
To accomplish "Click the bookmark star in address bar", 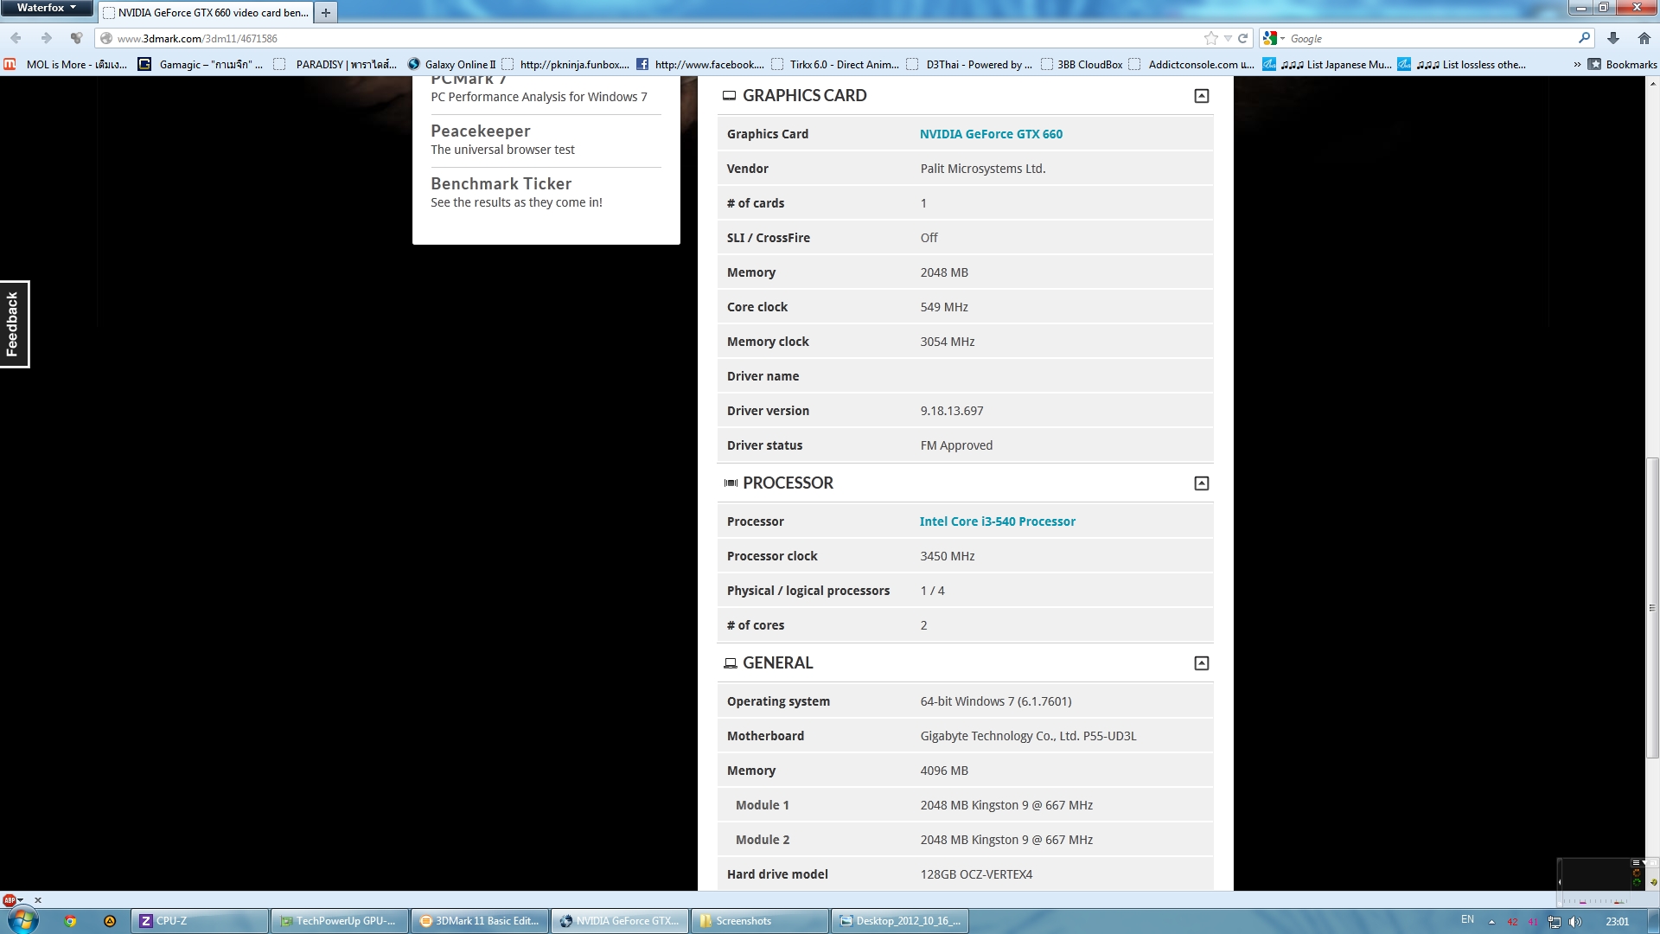I will click(1210, 38).
